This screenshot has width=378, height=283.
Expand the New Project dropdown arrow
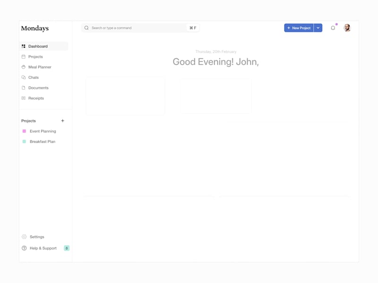(x=318, y=28)
